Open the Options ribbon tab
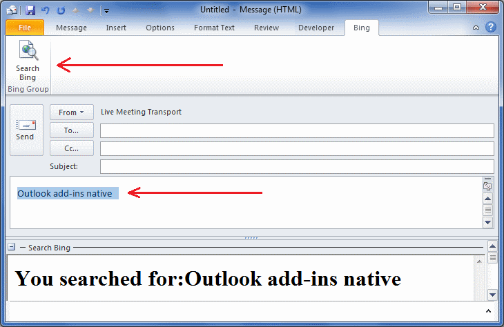Viewport: 504px width, 327px height. (160, 28)
